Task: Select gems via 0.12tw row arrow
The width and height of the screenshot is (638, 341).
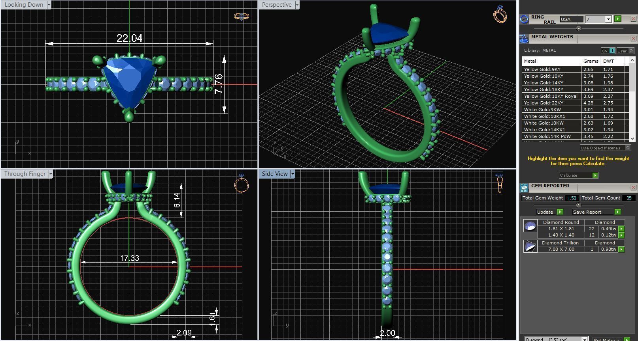Action: (x=621, y=235)
